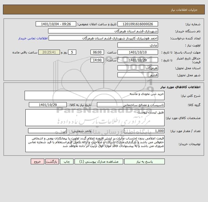Click remaining time countdown 20:25:41
This screenshot has height=202, width=208.
(49, 52)
